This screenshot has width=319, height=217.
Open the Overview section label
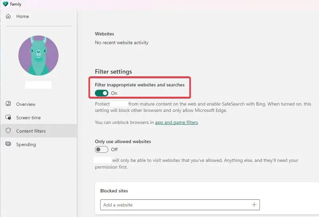26,104
